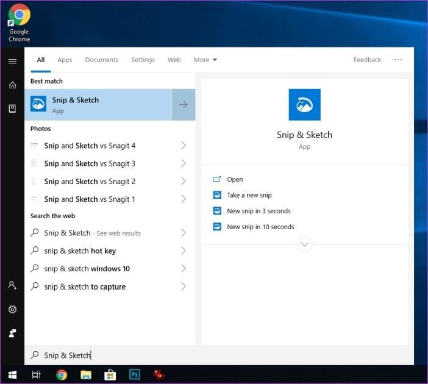Click the Windows Start button

tap(12, 375)
